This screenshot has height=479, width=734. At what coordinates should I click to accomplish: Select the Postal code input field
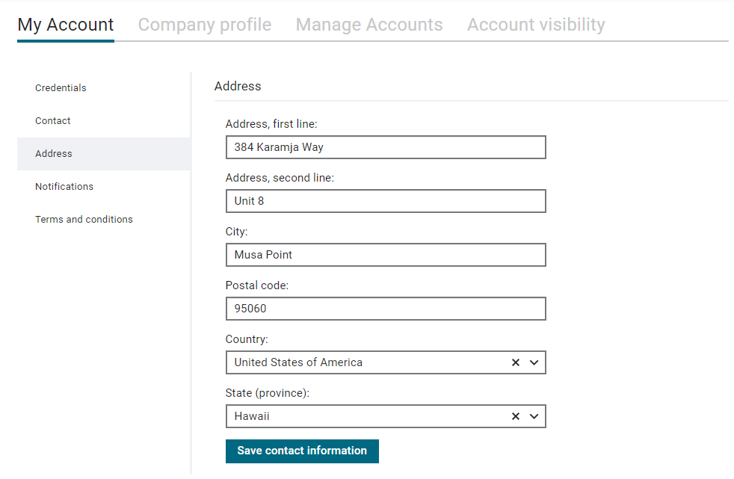click(x=386, y=309)
